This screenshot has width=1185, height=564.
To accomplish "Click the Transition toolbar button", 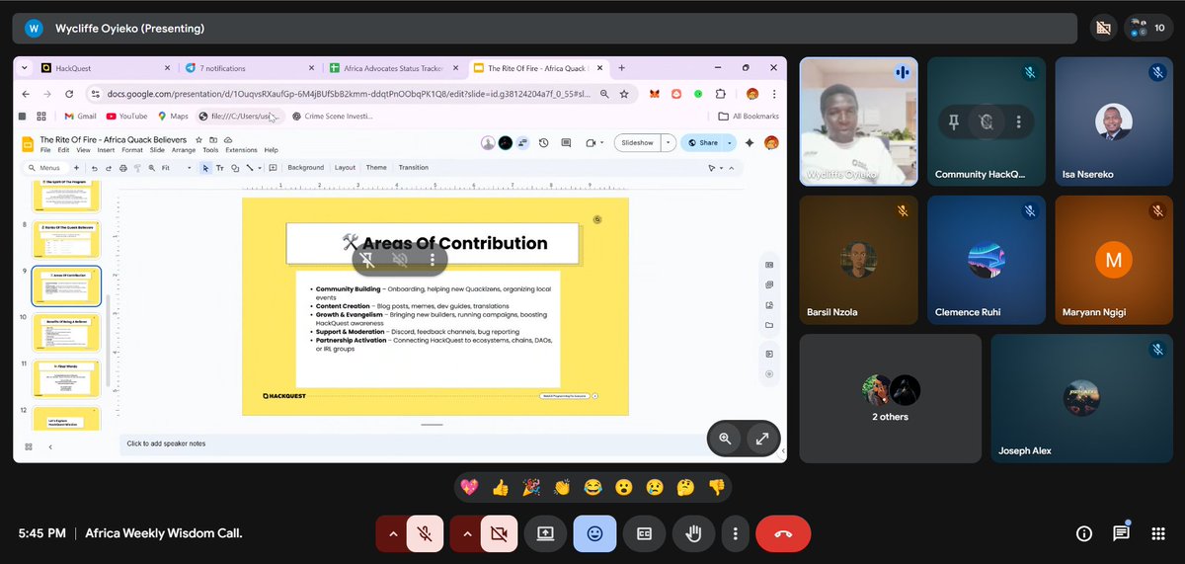I will [414, 168].
